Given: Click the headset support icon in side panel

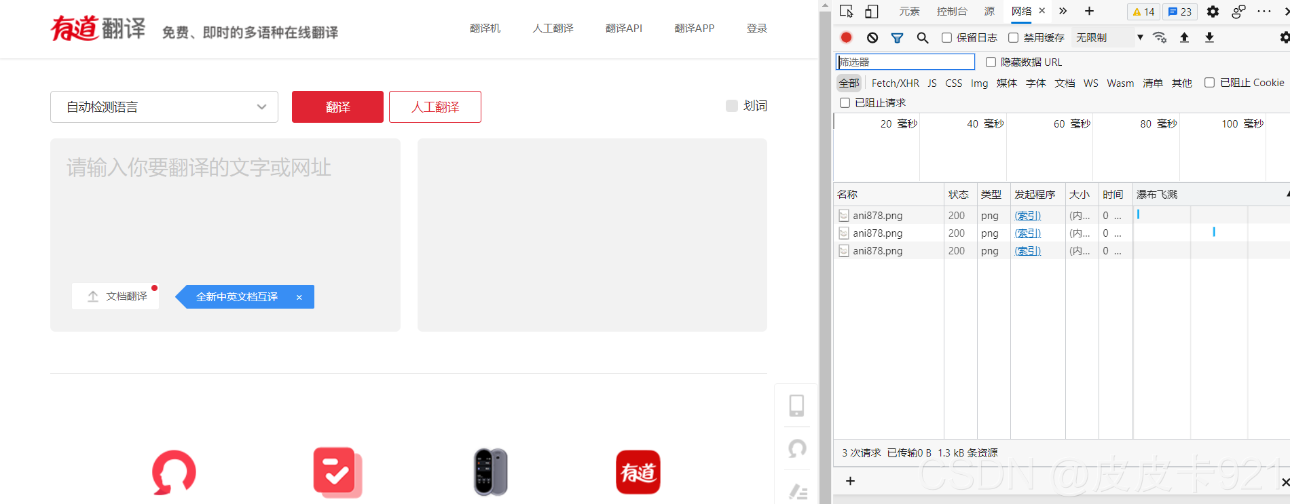Looking at the screenshot, I should tap(798, 448).
